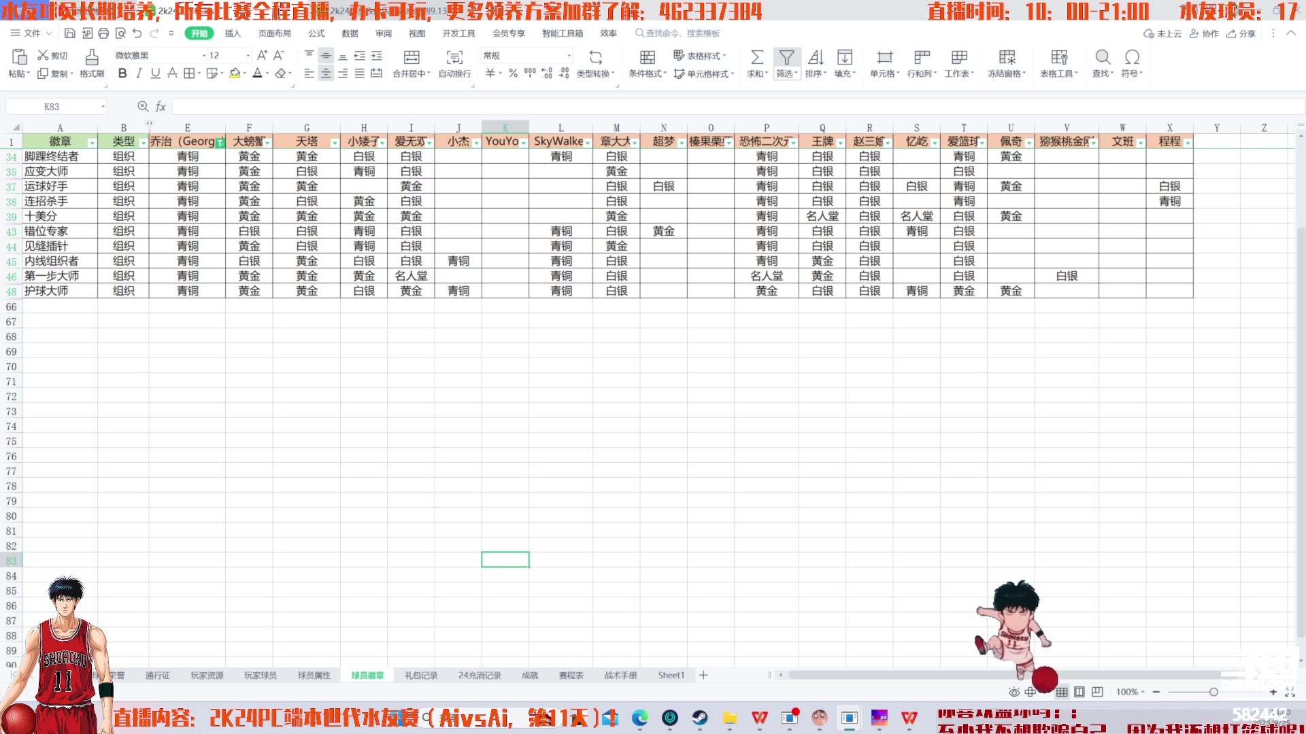
Task: Click the AutoSum (求和) sigma icon
Action: pos(757,57)
